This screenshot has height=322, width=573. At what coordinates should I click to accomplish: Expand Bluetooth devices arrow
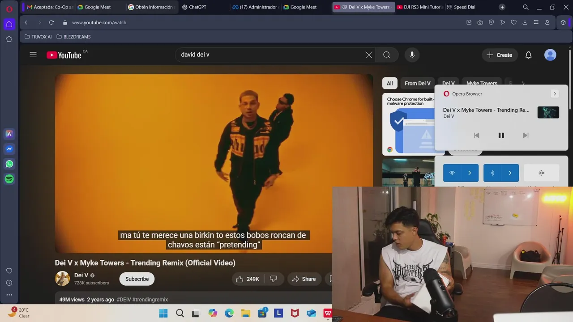[x=510, y=173]
